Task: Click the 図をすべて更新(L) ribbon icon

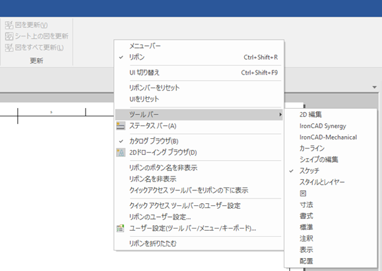Action: tap(9, 48)
